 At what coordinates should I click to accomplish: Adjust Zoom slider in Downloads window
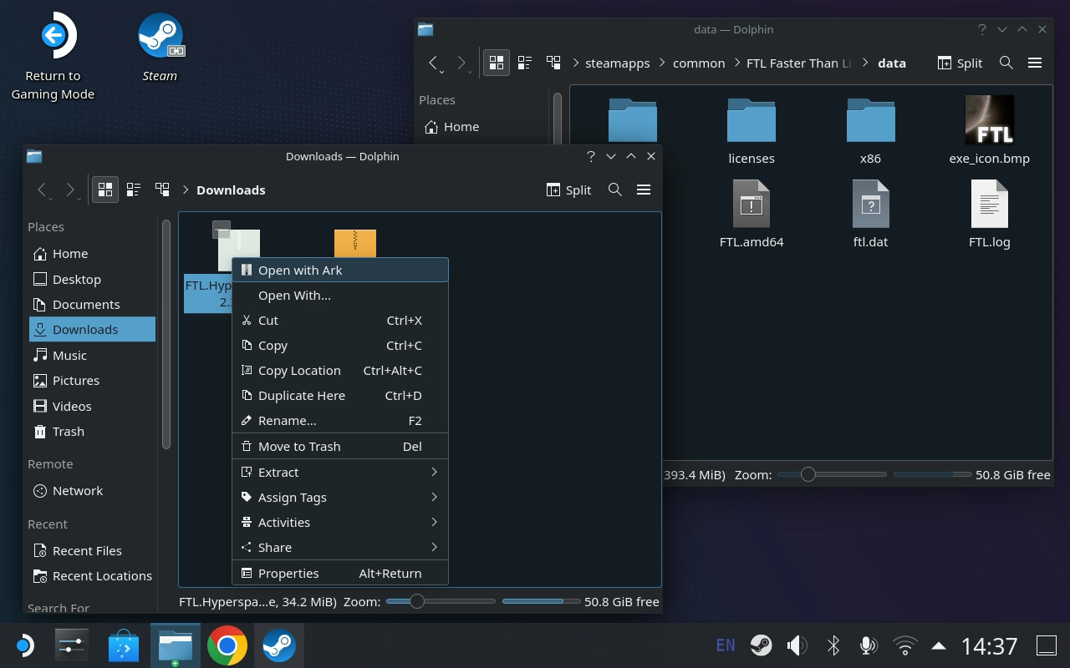[441, 601]
